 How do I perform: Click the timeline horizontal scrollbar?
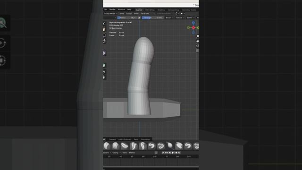click(151, 167)
